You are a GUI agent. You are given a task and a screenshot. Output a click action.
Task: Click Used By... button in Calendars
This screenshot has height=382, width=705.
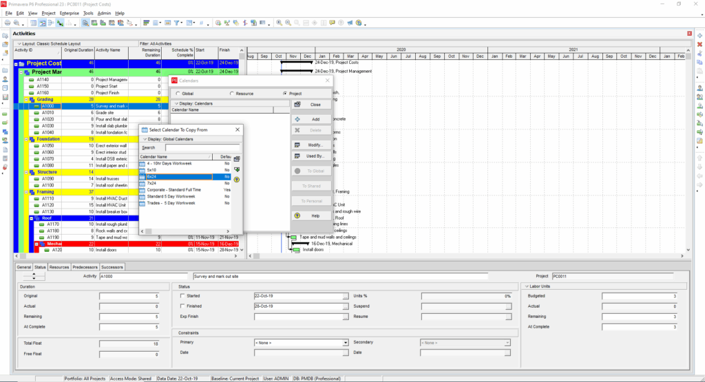pyautogui.click(x=312, y=156)
